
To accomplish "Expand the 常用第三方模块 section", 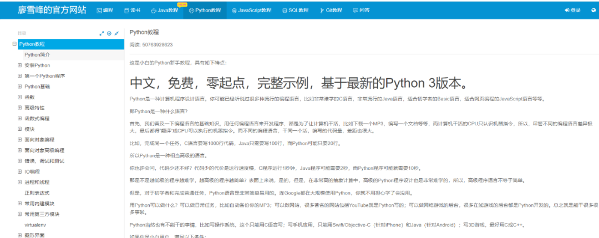I will 20,214.
